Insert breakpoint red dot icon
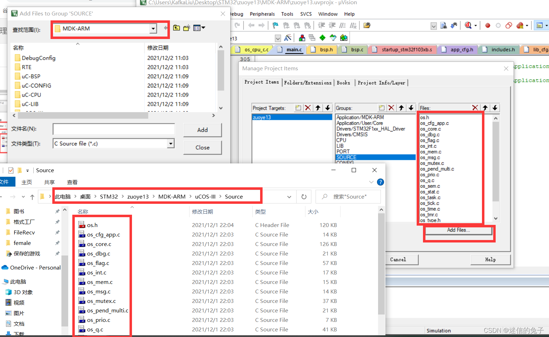This screenshot has width=549, height=337. click(488, 25)
